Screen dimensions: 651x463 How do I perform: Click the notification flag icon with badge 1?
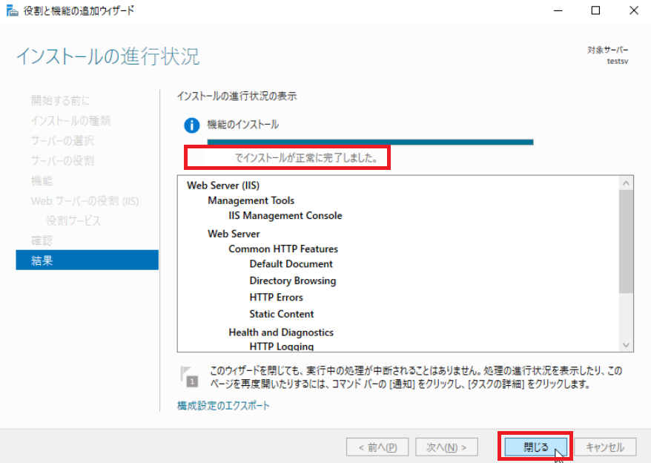[x=189, y=376]
